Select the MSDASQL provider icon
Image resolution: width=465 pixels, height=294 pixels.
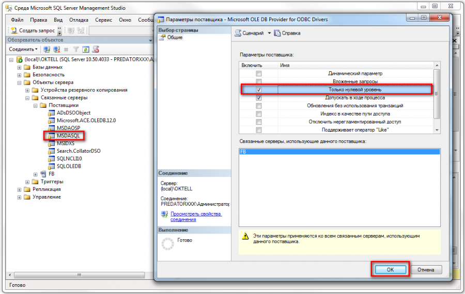(x=52, y=135)
